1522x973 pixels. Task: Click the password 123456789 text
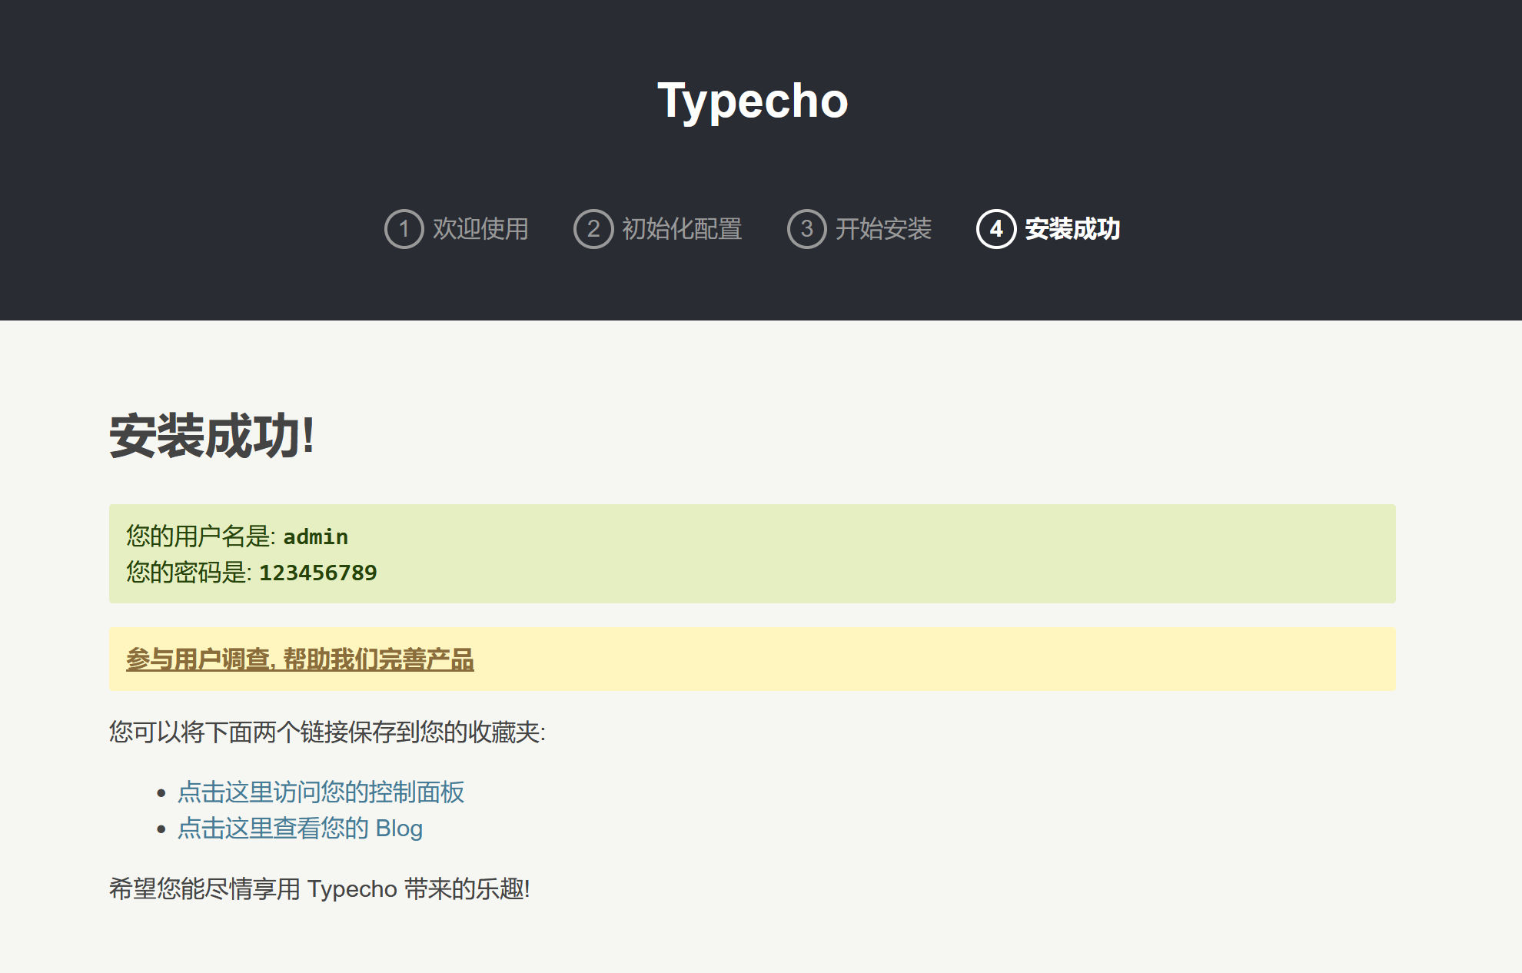(317, 573)
